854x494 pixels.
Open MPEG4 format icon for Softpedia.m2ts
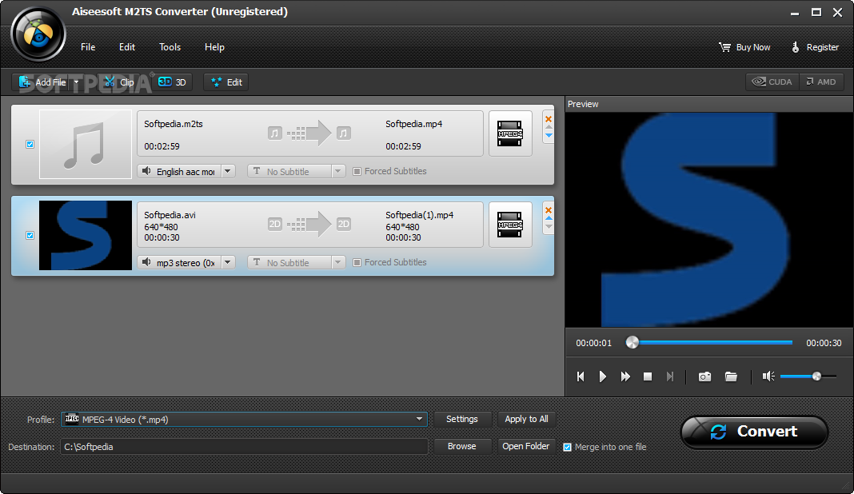(x=510, y=133)
